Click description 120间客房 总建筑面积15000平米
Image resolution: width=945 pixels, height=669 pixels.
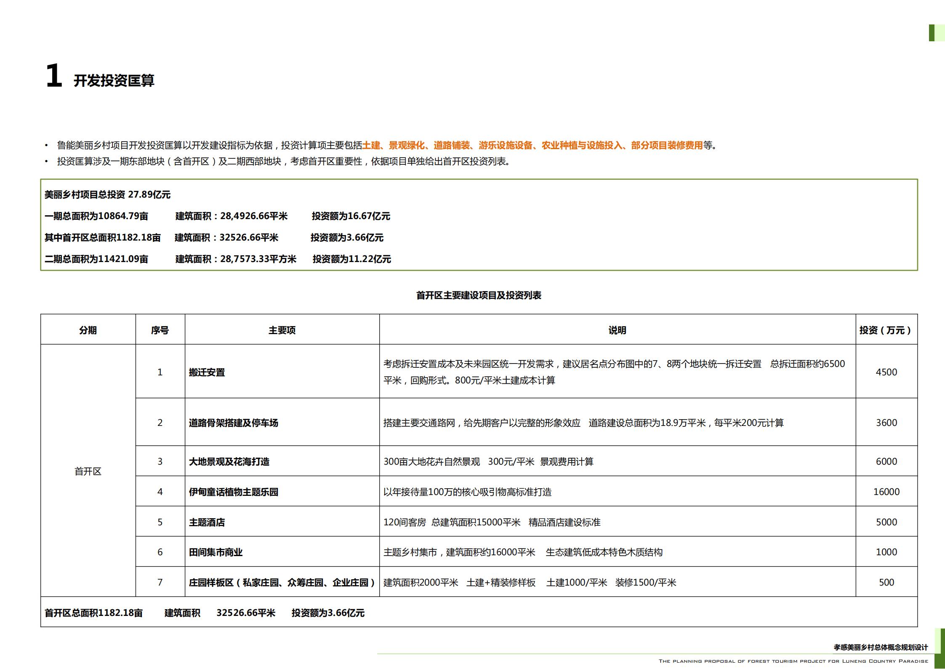492,522
